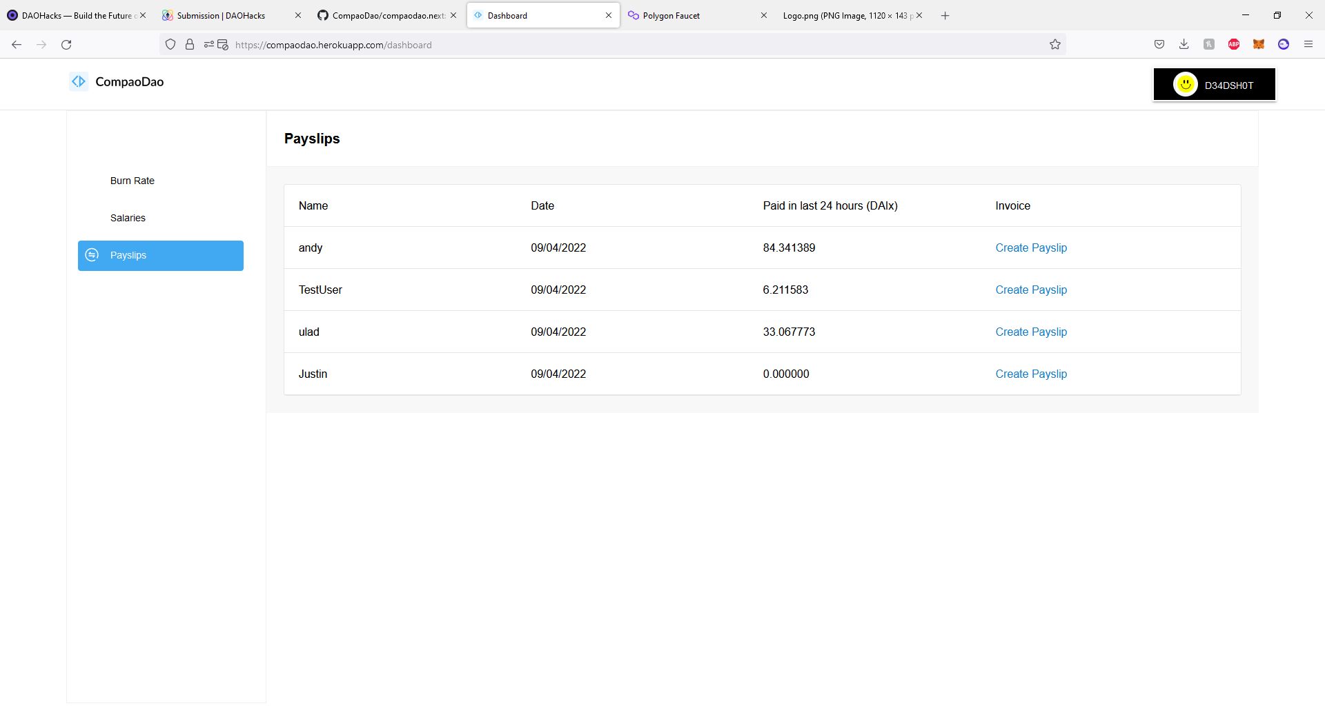Click amount 33.067773

[789, 332]
